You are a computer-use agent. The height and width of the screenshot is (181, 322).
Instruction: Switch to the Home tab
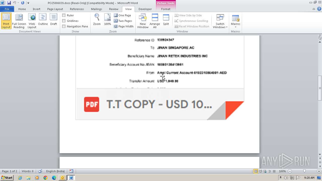click(22, 9)
